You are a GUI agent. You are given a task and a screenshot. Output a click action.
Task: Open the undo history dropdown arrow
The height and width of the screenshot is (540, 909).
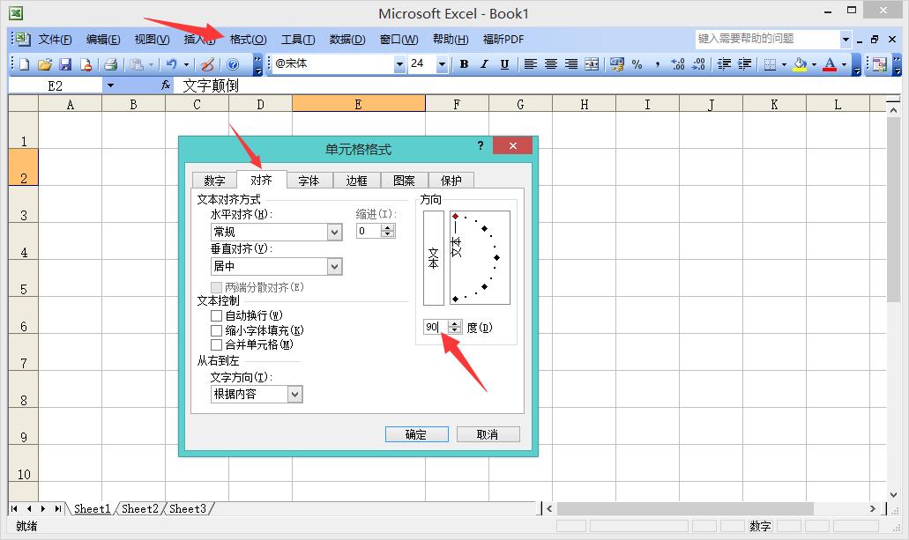186,64
